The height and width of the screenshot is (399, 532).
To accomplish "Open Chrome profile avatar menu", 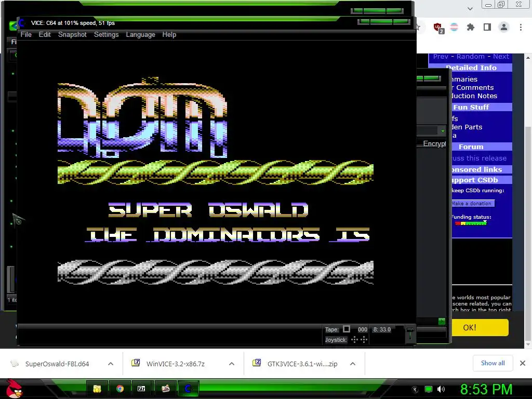I will pyautogui.click(x=504, y=27).
